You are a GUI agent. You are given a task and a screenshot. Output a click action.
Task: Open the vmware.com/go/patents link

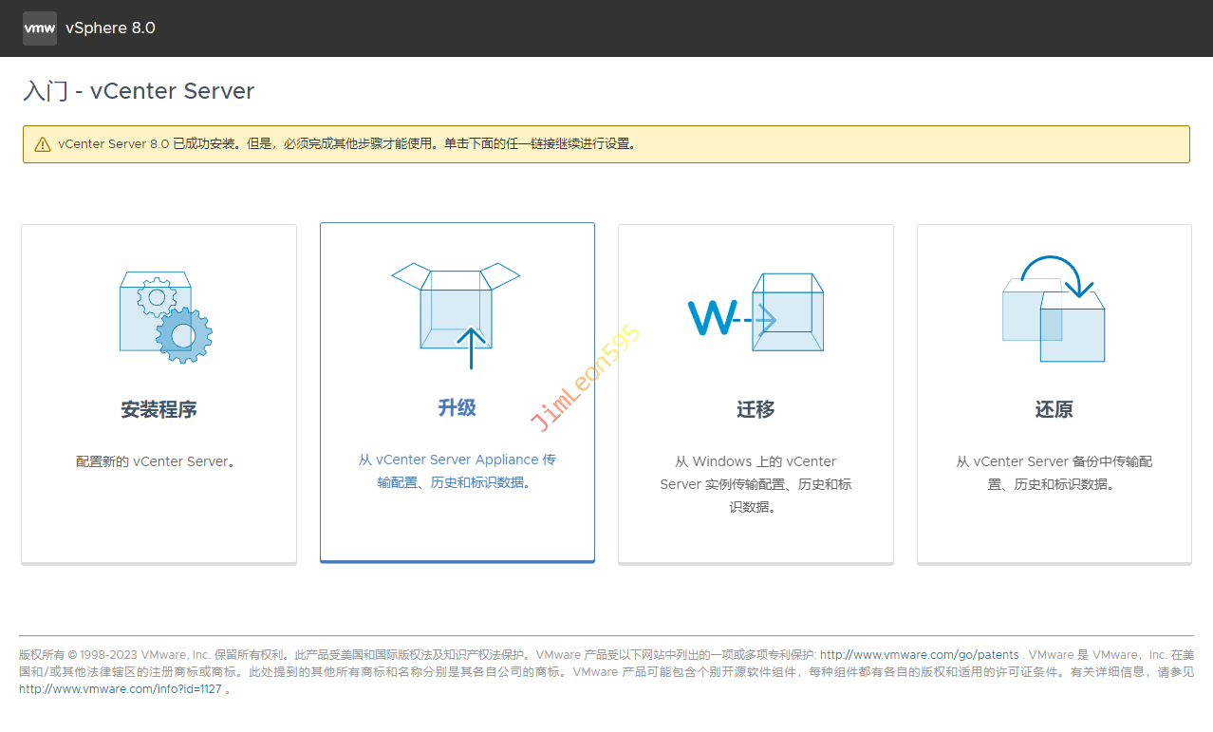[x=919, y=655]
